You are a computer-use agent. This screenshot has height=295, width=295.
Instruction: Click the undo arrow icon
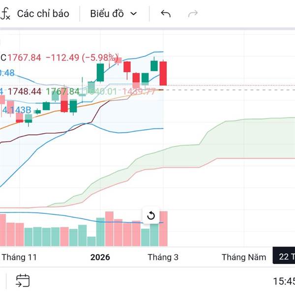pos(166,14)
